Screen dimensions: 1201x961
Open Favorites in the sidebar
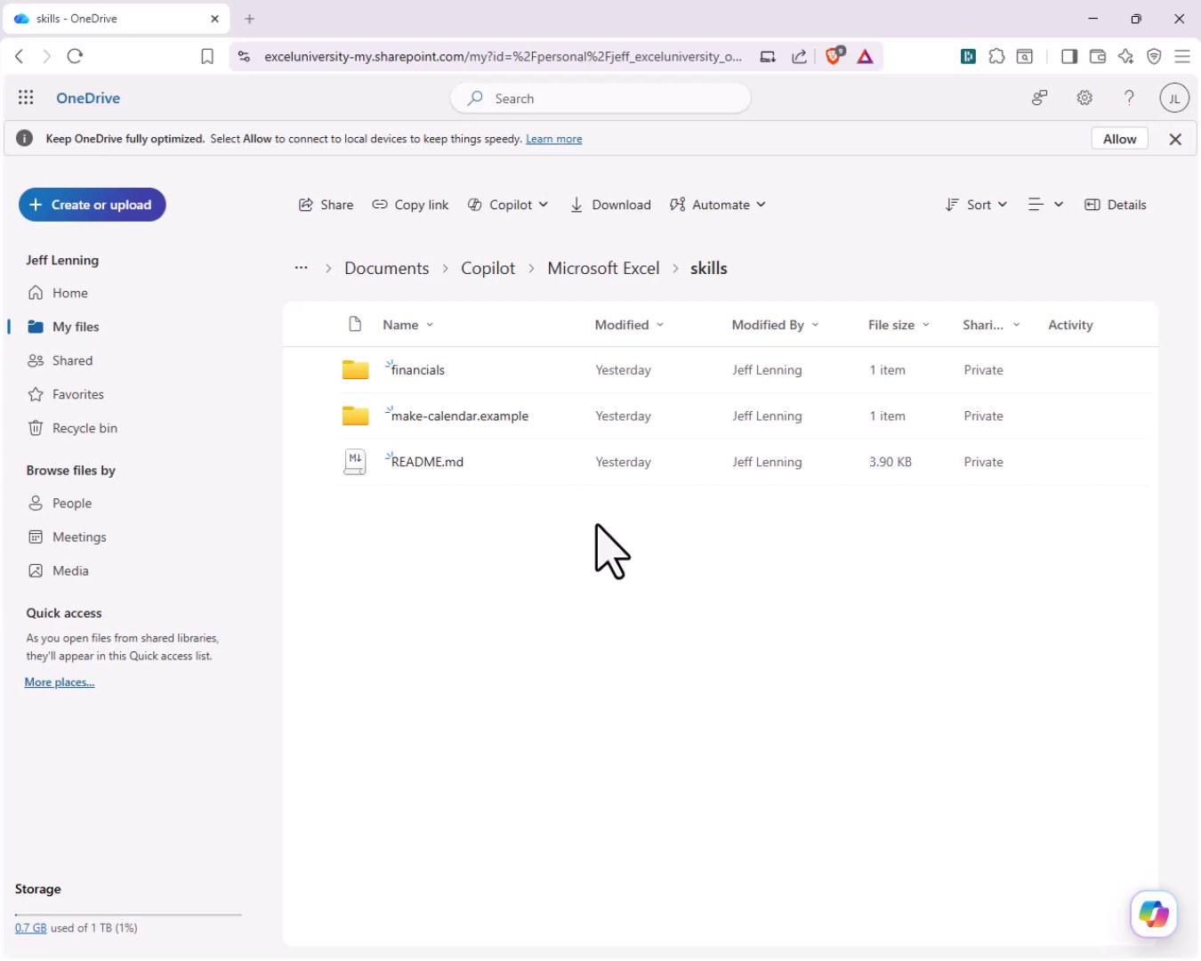click(66, 394)
